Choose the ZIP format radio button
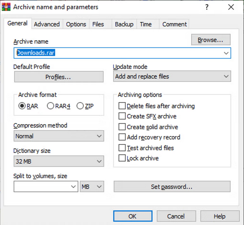This screenshot has width=244, height=225. [x=85, y=106]
